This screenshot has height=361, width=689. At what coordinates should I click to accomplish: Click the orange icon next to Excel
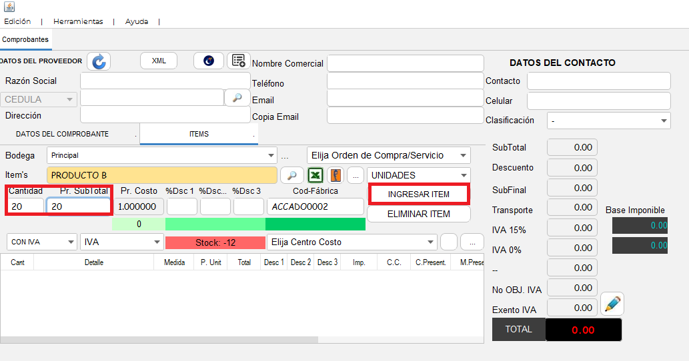(335, 175)
